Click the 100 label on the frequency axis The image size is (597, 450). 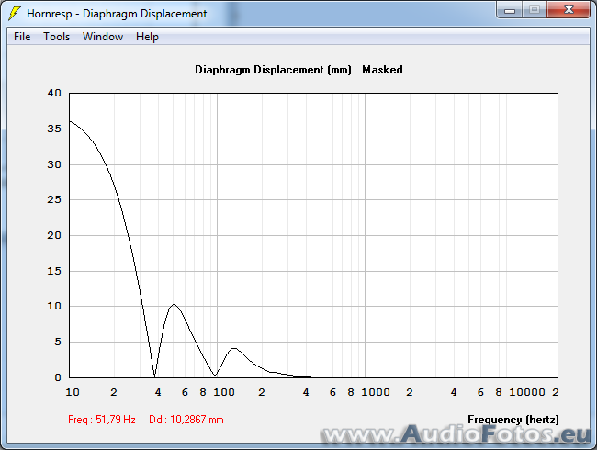click(220, 392)
